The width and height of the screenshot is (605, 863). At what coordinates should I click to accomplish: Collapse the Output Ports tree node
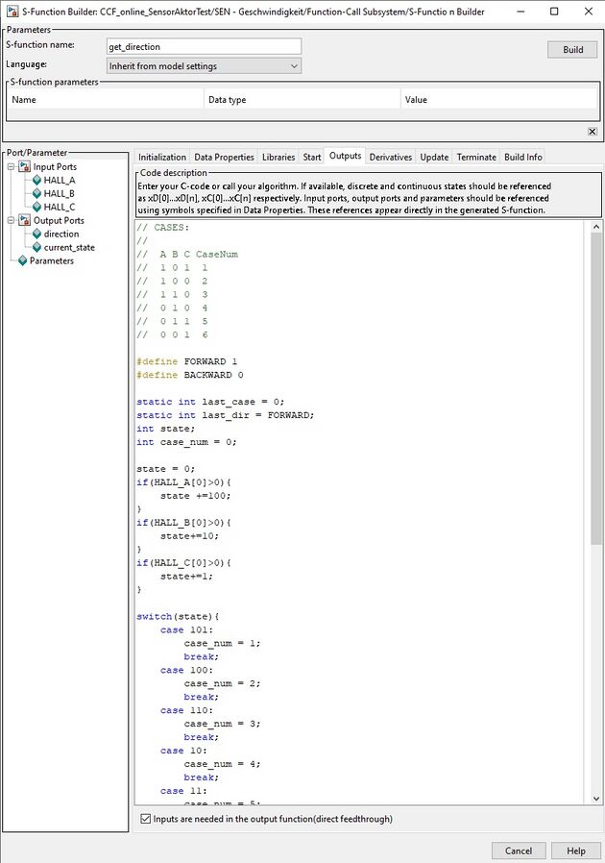(x=11, y=221)
